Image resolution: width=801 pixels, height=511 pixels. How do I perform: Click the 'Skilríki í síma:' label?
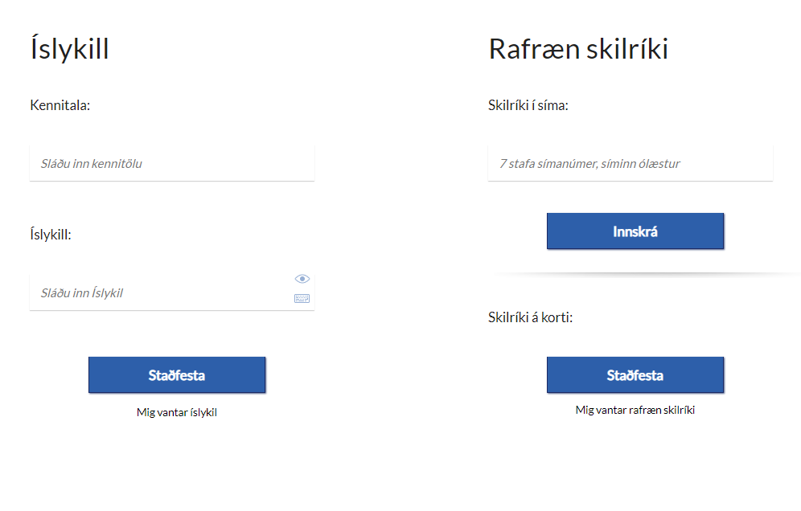(528, 105)
